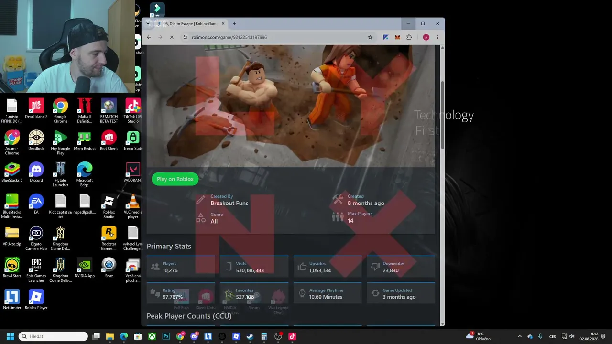Click the Downvotes value 23,830
The width and height of the screenshot is (612, 344).
(391, 270)
